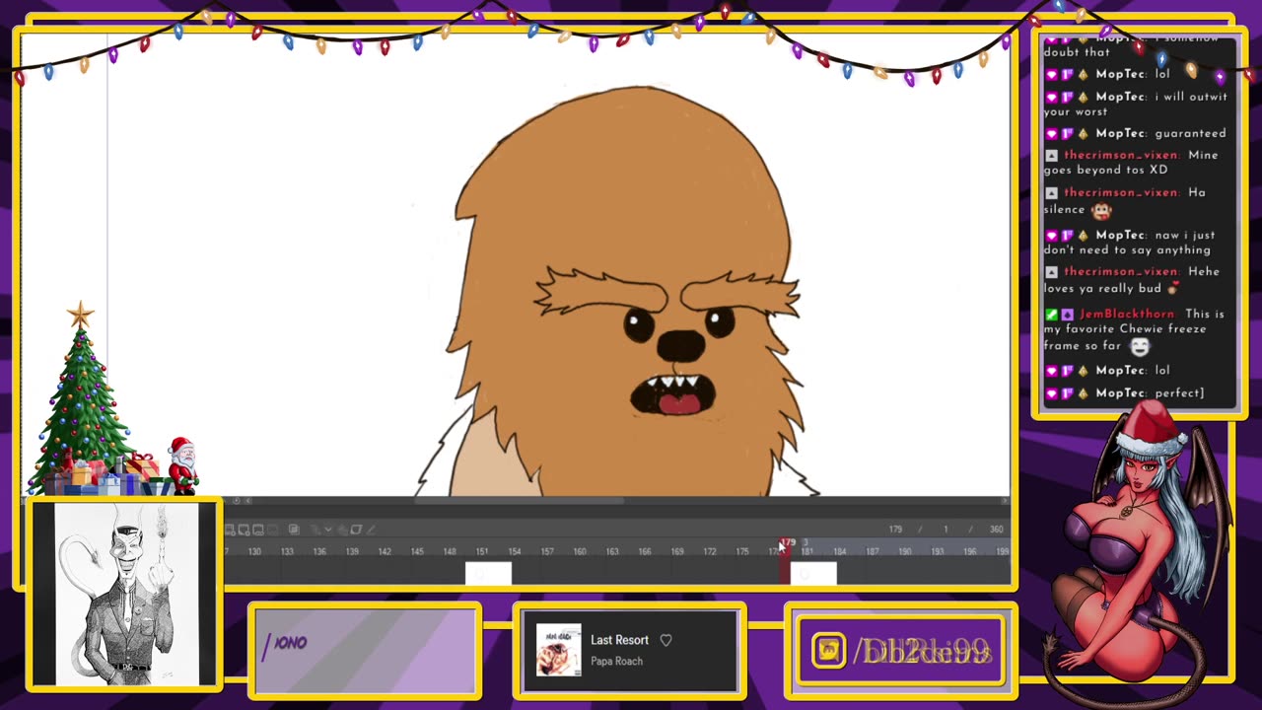Jump to frame 163 on the timeline ruler
This screenshot has width=1262, height=710.
click(612, 551)
